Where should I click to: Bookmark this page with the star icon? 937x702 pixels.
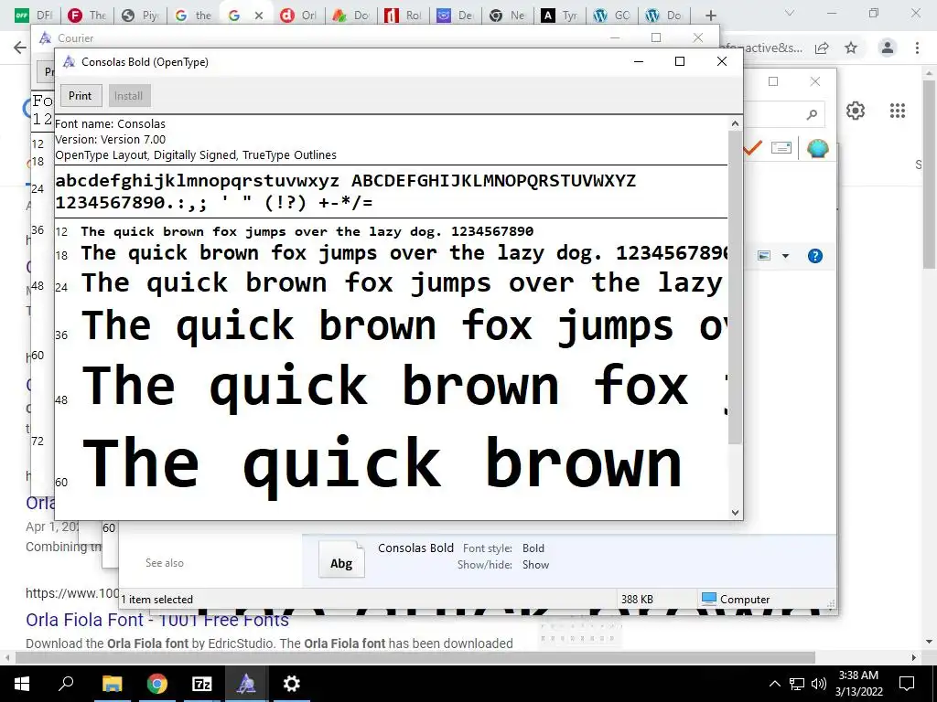tap(851, 48)
